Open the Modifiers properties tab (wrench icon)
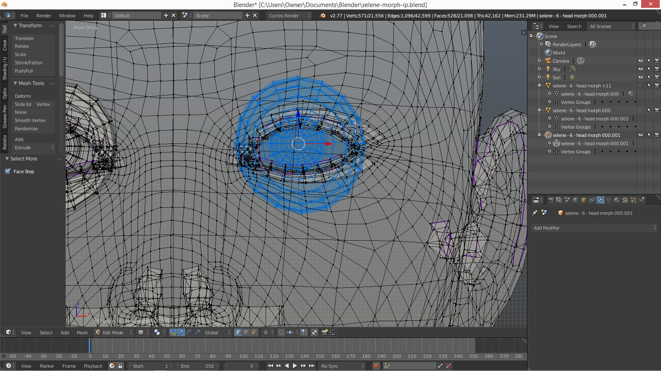This screenshot has width=661, height=371. 600,200
